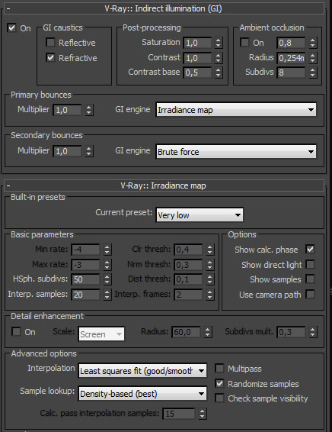Click the Nrm thresh field

189,265
